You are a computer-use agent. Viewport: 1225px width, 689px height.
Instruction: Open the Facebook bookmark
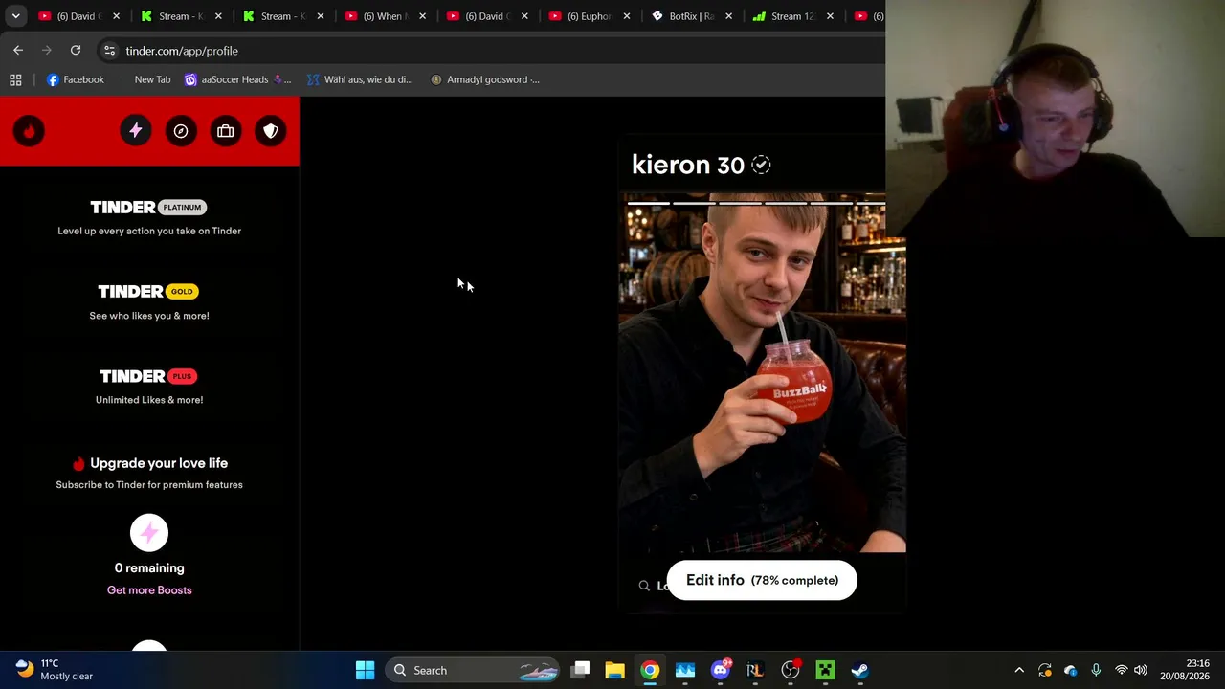coord(75,79)
